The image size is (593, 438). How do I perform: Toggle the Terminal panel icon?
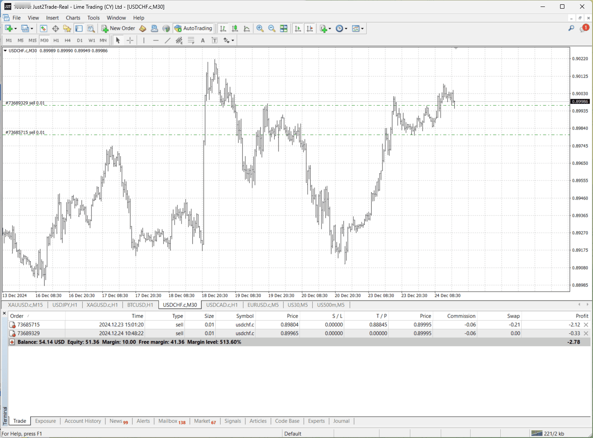coord(79,29)
